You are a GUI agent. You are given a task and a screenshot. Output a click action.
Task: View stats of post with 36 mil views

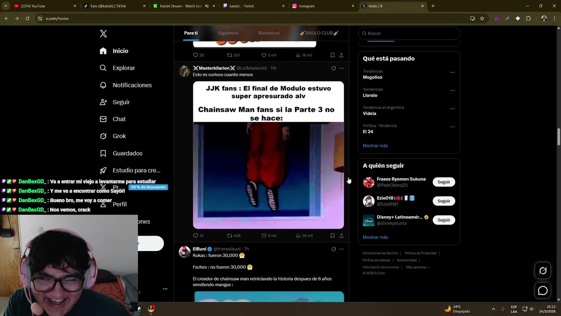pos(304,236)
